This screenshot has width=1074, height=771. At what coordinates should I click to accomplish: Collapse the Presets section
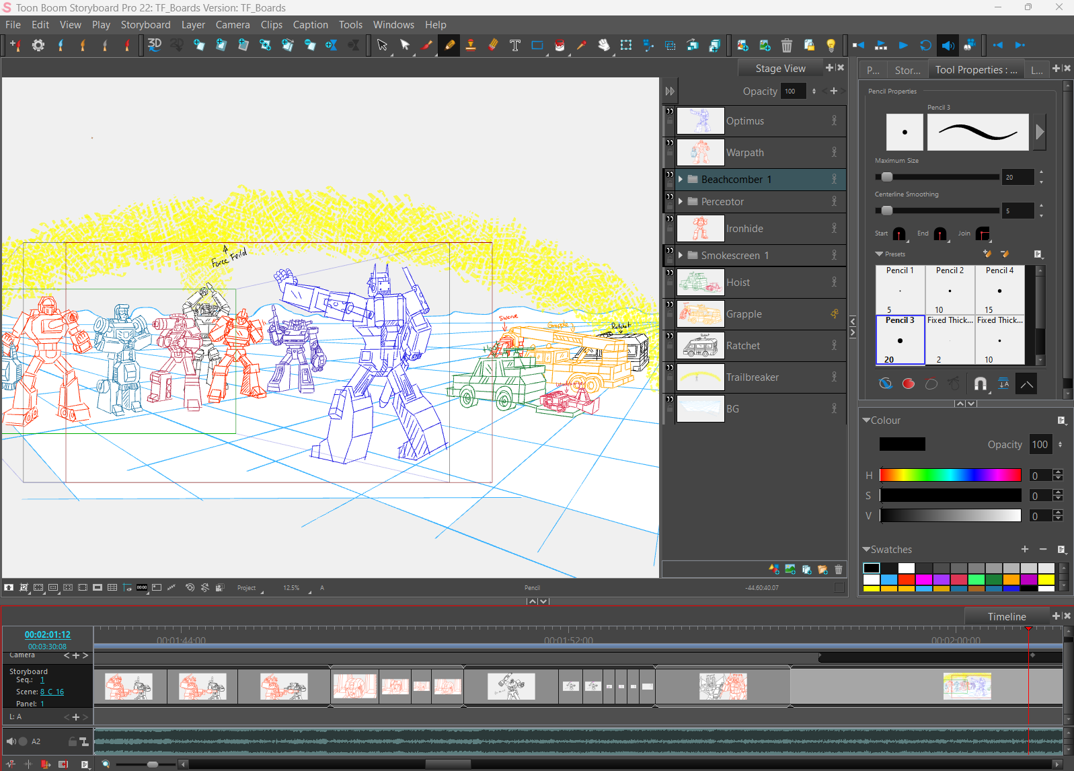pos(879,254)
